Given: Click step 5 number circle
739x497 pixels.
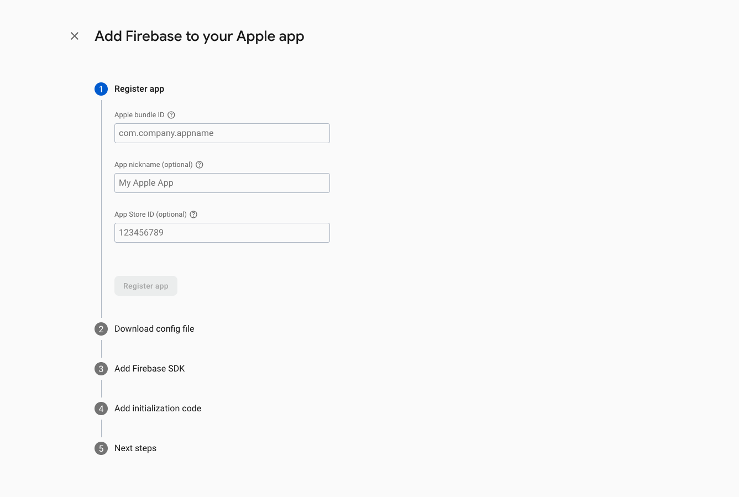Looking at the screenshot, I should click(101, 448).
